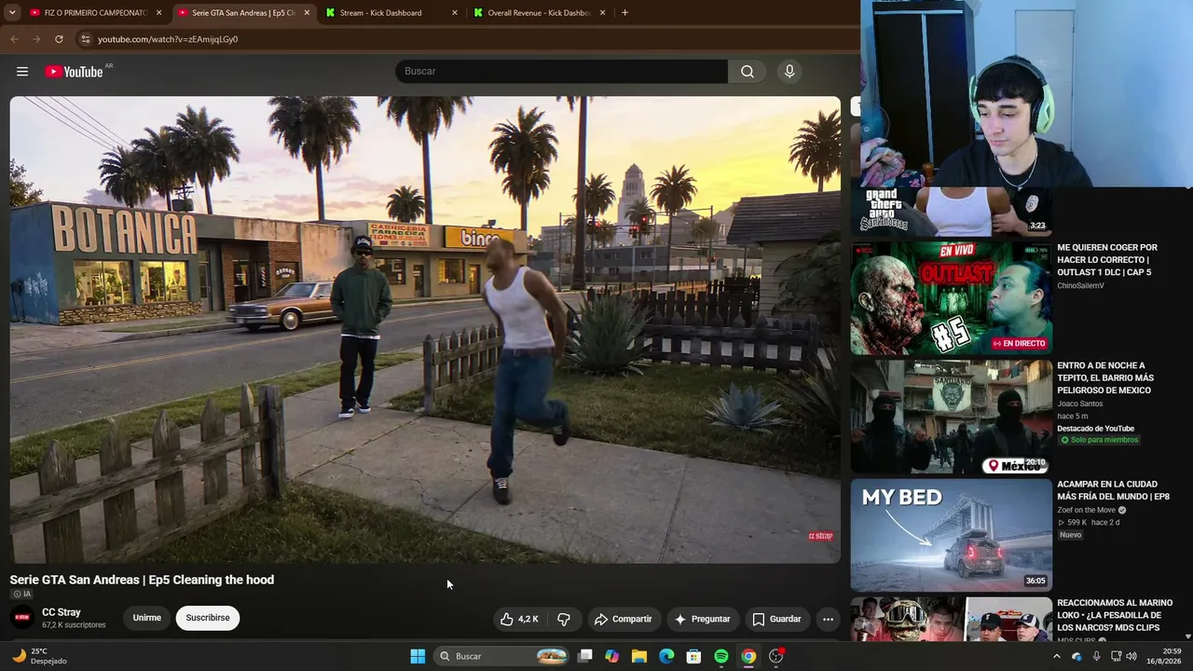The width and height of the screenshot is (1193, 671).
Task: Open the Windows Start menu
Action: [418, 656]
